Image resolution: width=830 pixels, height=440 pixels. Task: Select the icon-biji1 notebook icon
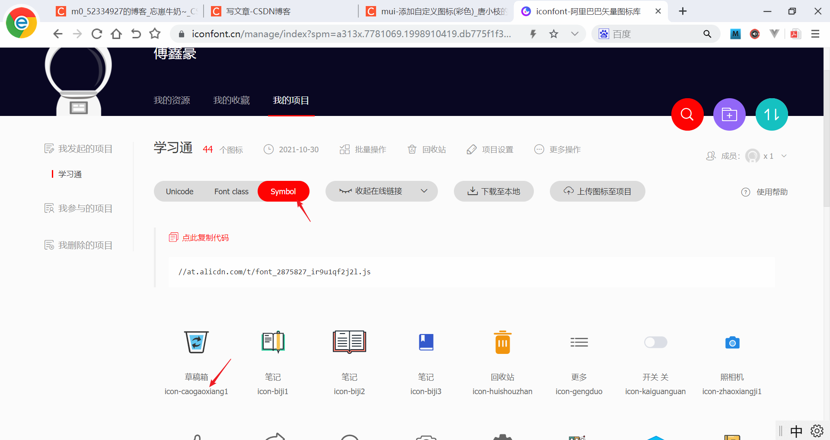point(273,342)
